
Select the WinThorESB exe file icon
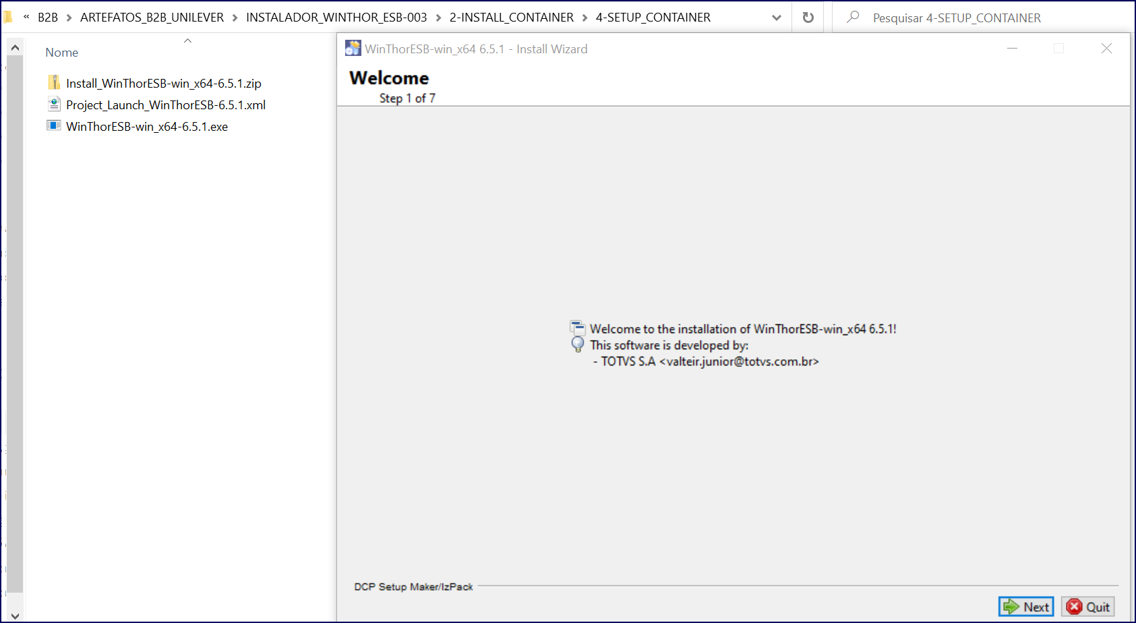54,126
